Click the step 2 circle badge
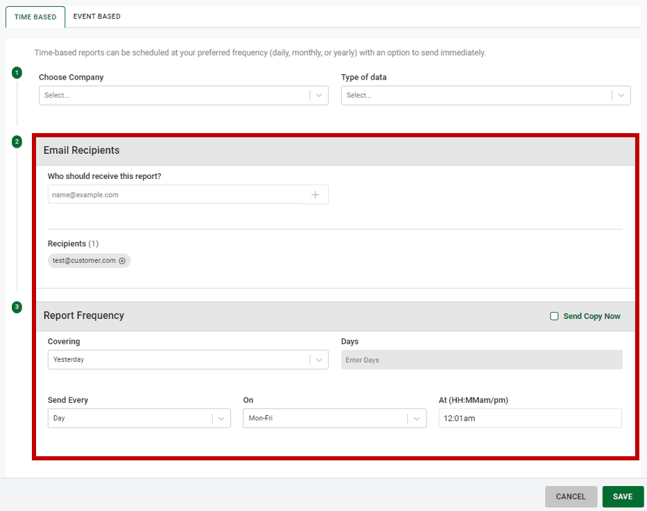 (17, 141)
